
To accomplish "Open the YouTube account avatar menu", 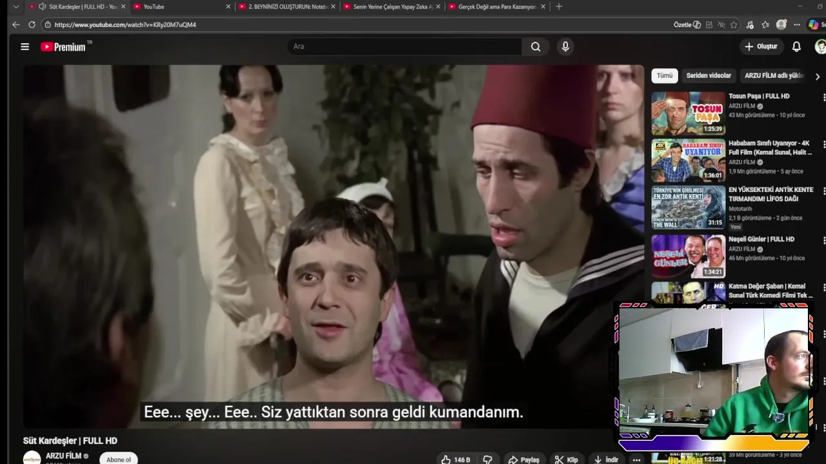I will pos(820,46).
